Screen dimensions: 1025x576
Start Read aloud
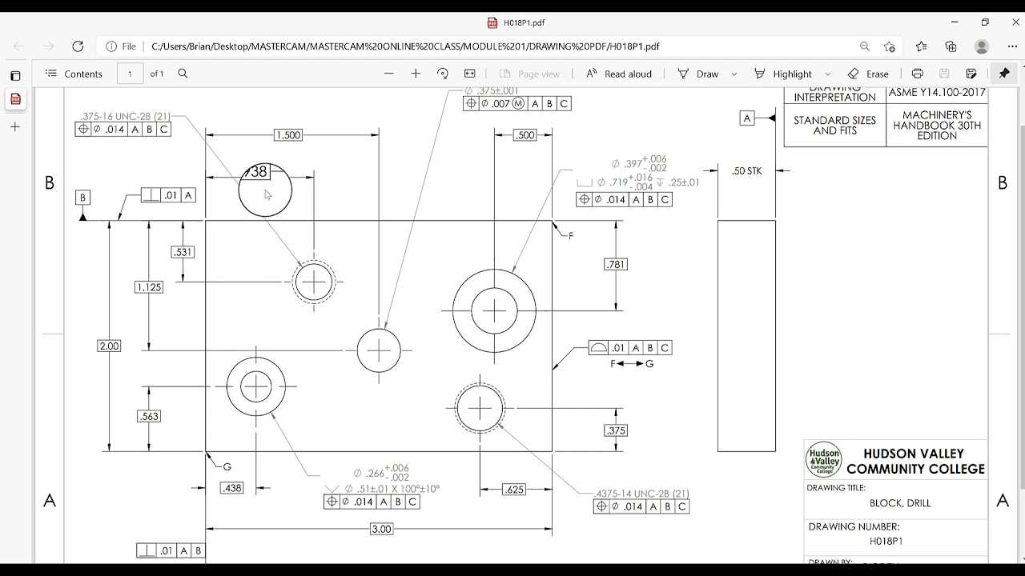tap(619, 74)
